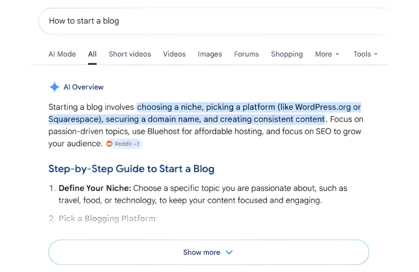Screen dimensions: 419x272
Task: Select the Shopping tab
Action: click(287, 54)
